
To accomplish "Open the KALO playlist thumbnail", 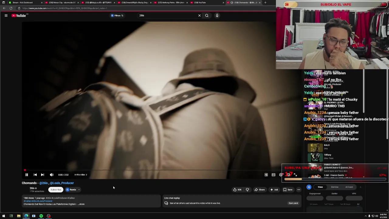I will (x=315, y=148).
